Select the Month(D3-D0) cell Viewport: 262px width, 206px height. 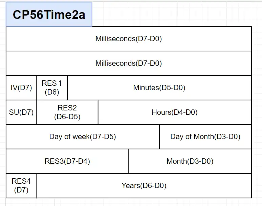(x=190, y=161)
